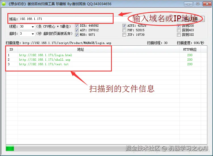Toggle the ASP: 297812 checkbox
Viewport: 213px width, 156px height.
pyautogui.click(x=77, y=30)
